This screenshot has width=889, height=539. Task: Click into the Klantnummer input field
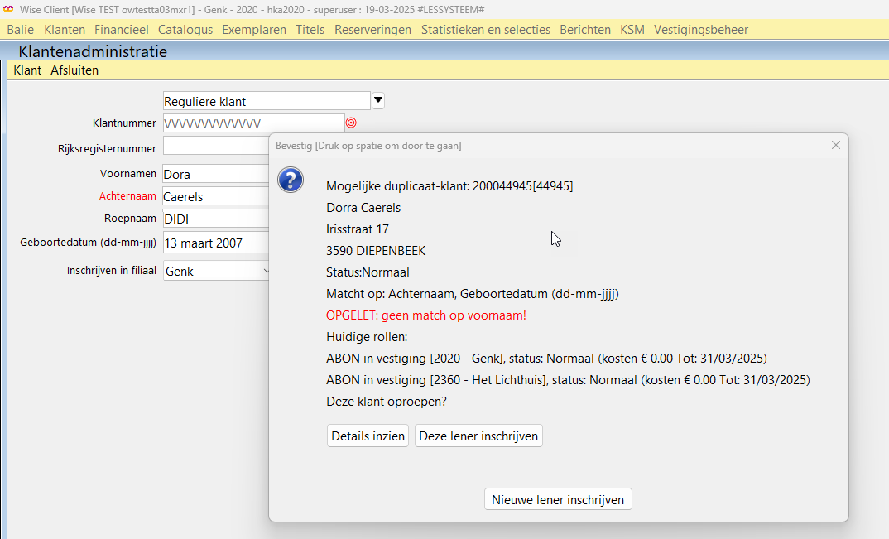[253, 123]
